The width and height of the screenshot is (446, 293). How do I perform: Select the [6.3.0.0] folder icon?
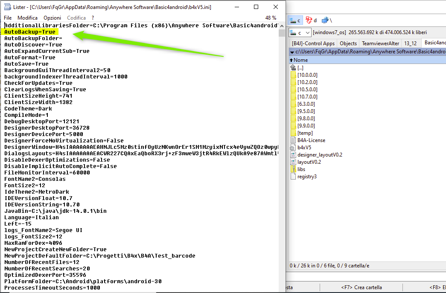pos(293,104)
